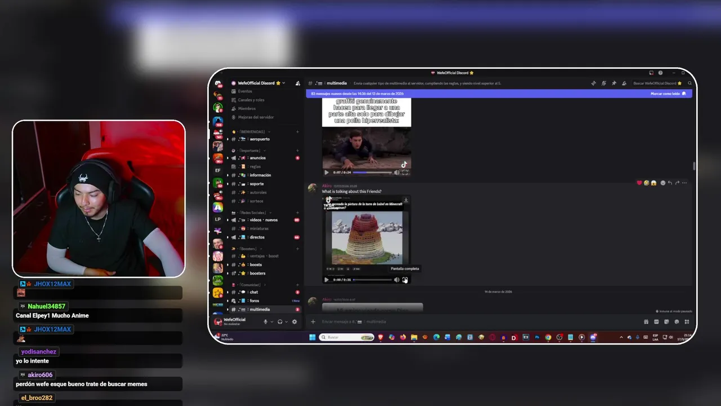Screen dimensions: 721x406
Task: Click the attach file plus button
Action: [313, 321]
